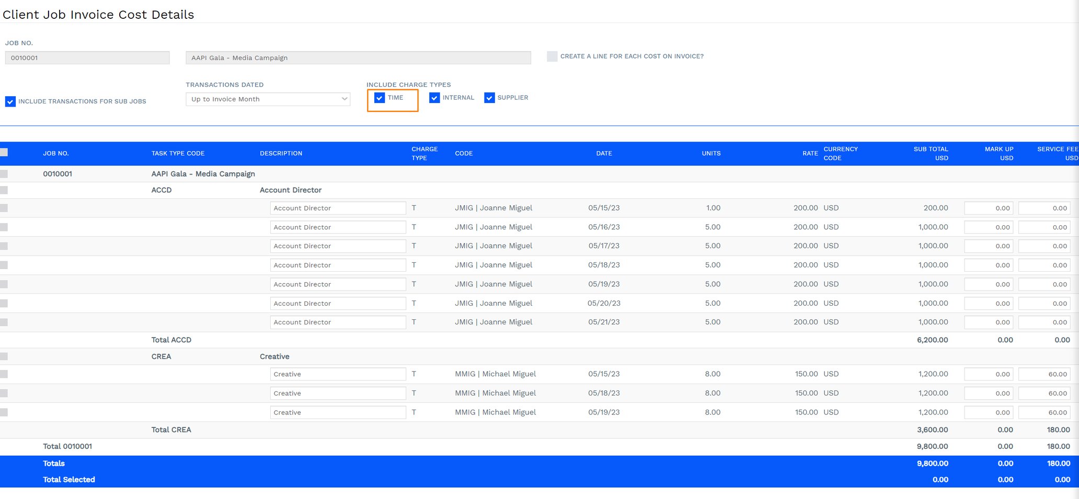This screenshot has width=1079, height=499.
Task: Check the Creative row dated 05/18/23
Action: tap(4, 393)
